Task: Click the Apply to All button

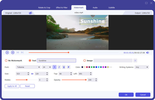Action: tap(12, 86)
